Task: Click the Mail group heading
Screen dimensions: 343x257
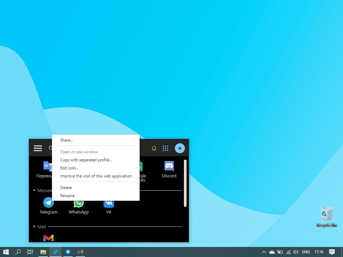Action: [x=42, y=227]
